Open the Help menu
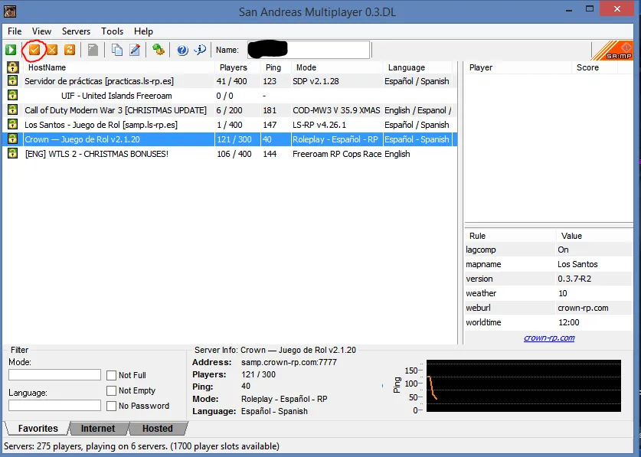 pos(143,31)
